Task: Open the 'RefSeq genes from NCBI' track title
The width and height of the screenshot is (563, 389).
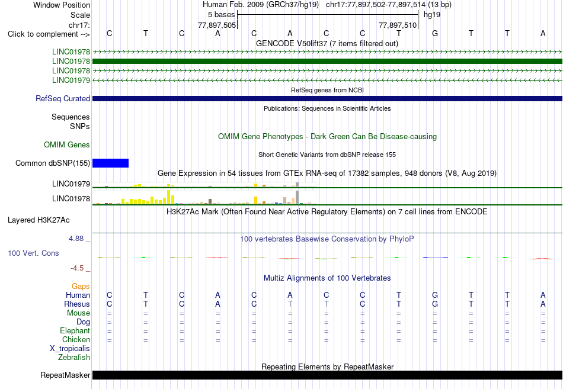Action: click(x=327, y=90)
